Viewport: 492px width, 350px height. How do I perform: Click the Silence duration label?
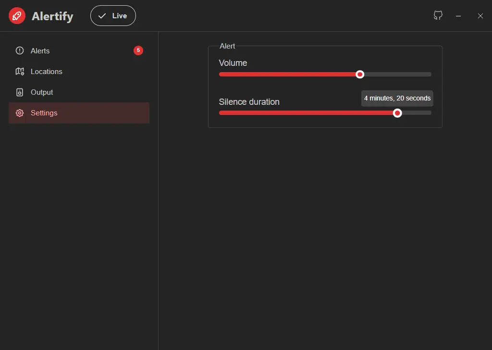(249, 102)
